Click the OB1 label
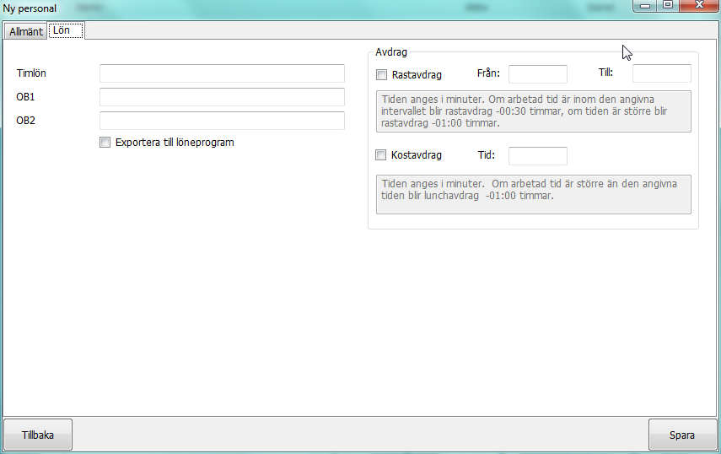721x454 pixels. [x=26, y=96]
